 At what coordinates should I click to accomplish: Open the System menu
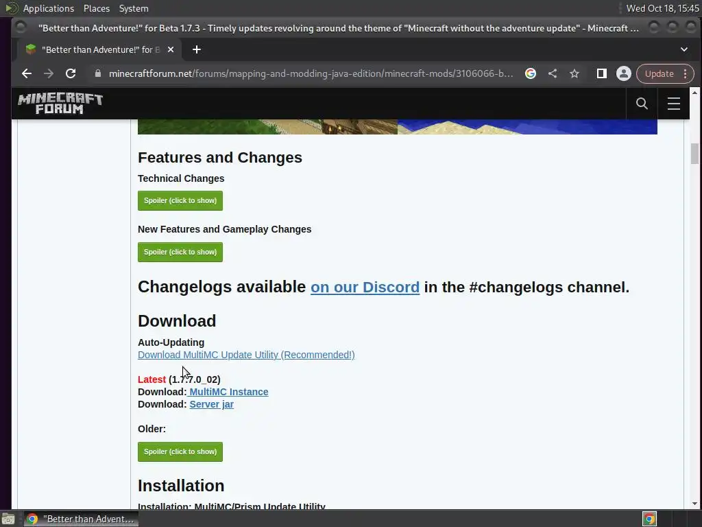[134, 8]
